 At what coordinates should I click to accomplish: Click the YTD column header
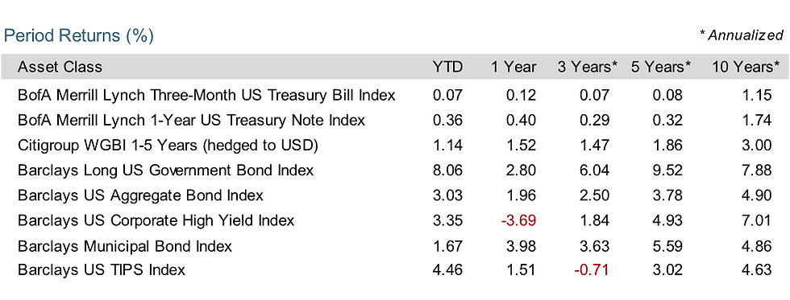pos(447,67)
